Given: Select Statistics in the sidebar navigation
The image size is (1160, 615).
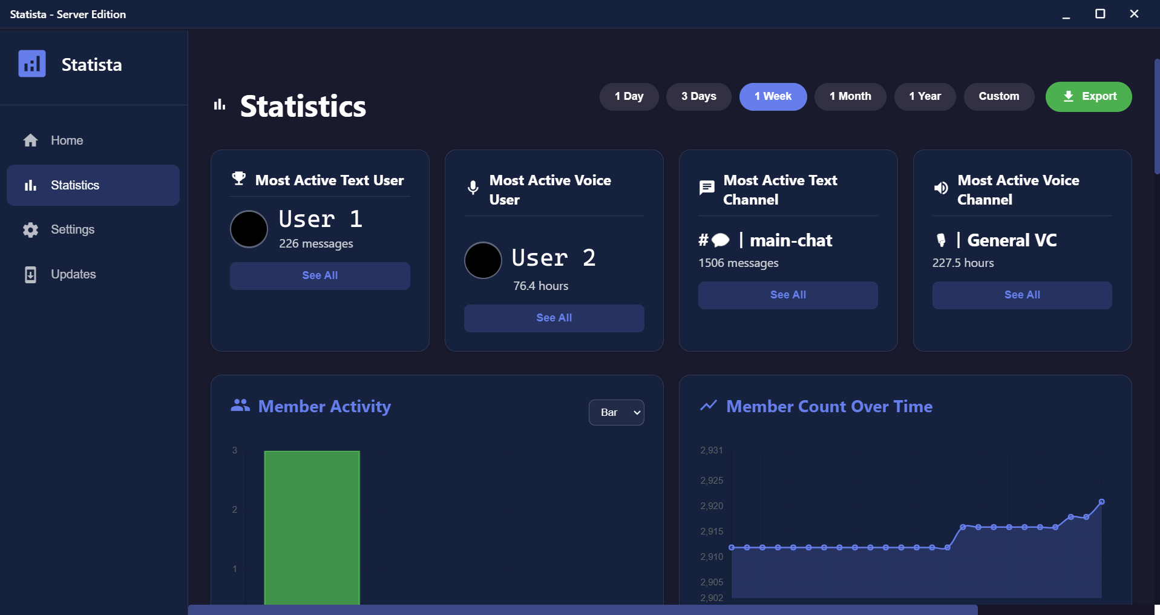Looking at the screenshot, I should click(74, 185).
